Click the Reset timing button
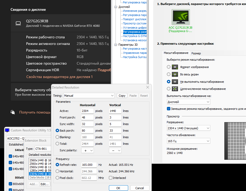Viewport: 246px width, 191px height. [144, 96]
